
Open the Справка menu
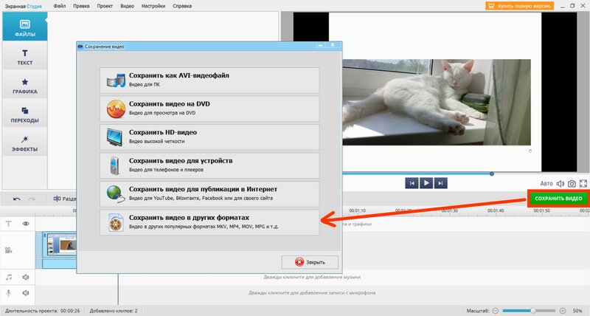(182, 6)
